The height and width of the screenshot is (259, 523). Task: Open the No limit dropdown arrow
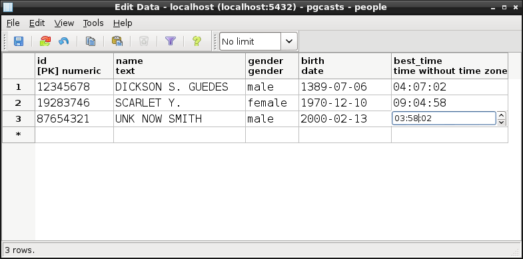(x=289, y=41)
